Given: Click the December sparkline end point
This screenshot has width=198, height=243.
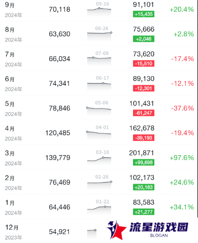Looking at the screenshot, I should point(95,230).
